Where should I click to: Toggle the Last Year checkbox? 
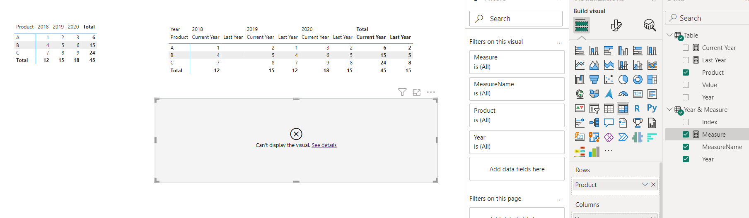point(686,60)
